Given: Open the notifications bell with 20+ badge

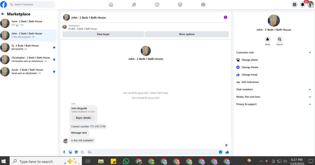Looking at the screenshot, I should (303, 4).
